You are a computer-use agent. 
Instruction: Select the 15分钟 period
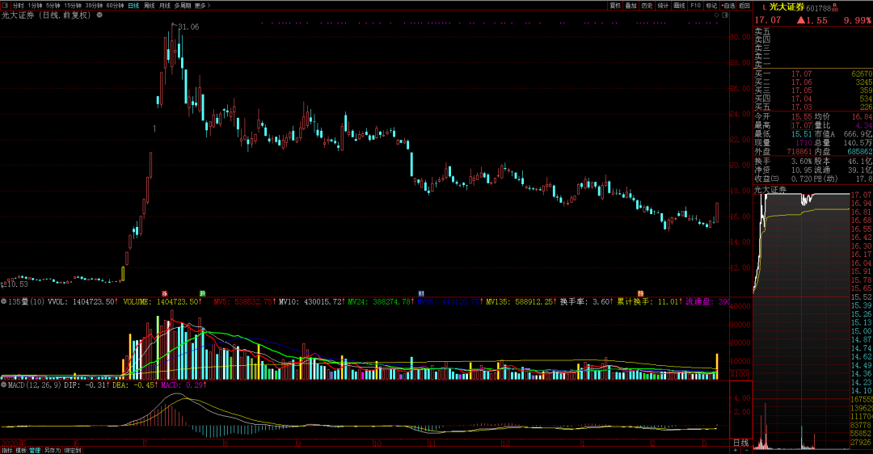click(x=73, y=6)
